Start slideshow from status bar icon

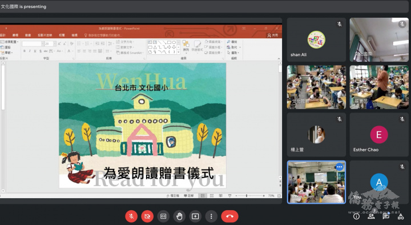[x=229, y=196]
